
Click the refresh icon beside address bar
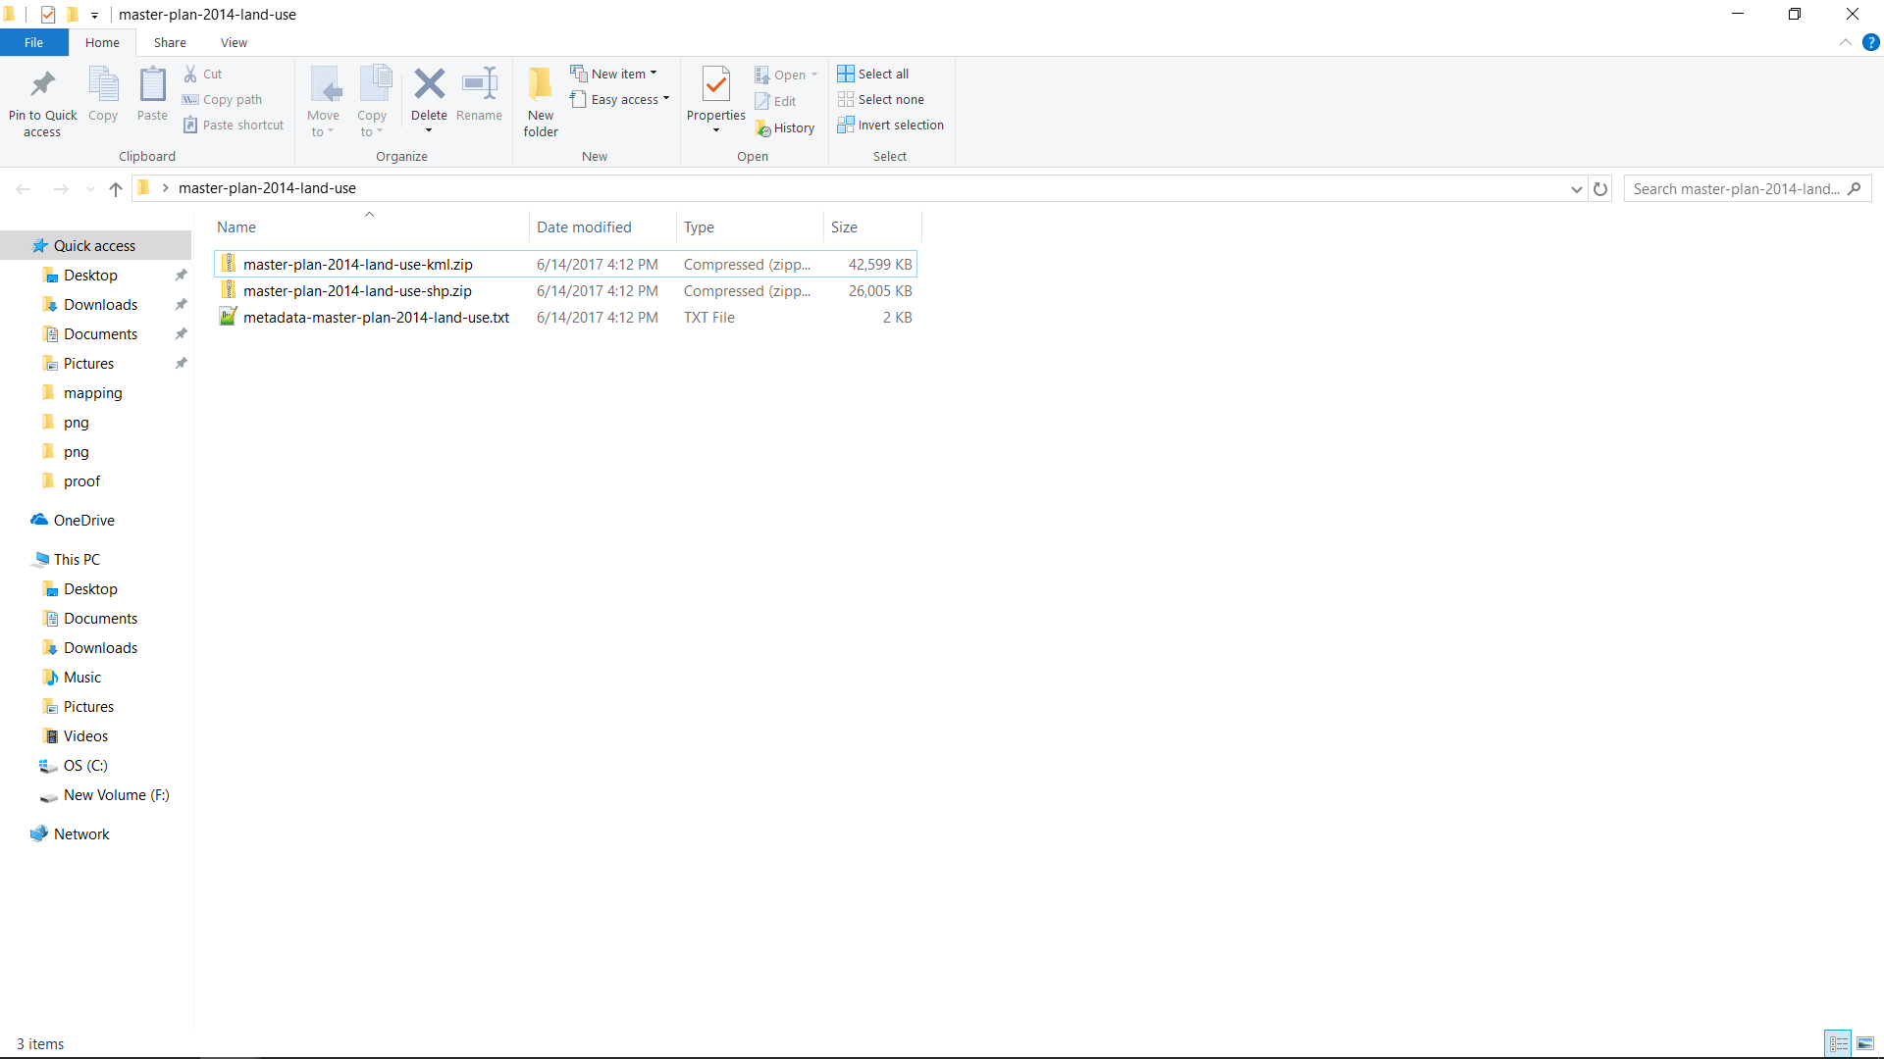click(x=1600, y=189)
